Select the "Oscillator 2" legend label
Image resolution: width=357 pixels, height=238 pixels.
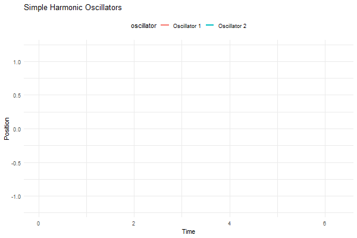click(233, 26)
